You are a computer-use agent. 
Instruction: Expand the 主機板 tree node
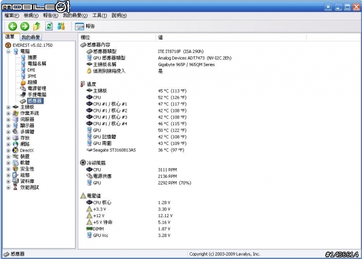pos(8,107)
